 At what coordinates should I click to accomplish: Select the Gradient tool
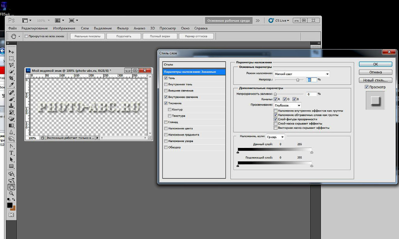click(11, 125)
